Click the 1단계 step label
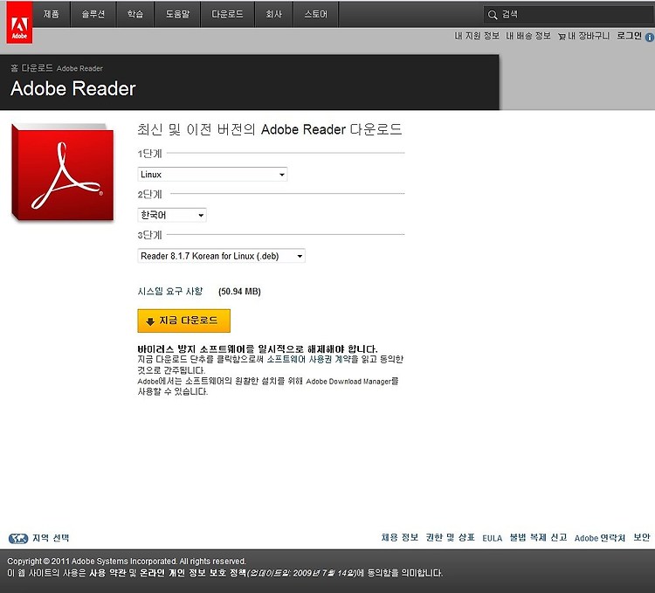The height and width of the screenshot is (593, 655). coord(149,154)
